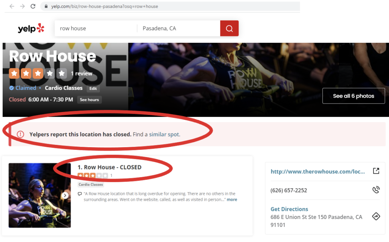The image size is (389, 242).
Task: Click the '6:00 AM - 7:30 PM' hours text
Action: (x=51, y=100)
